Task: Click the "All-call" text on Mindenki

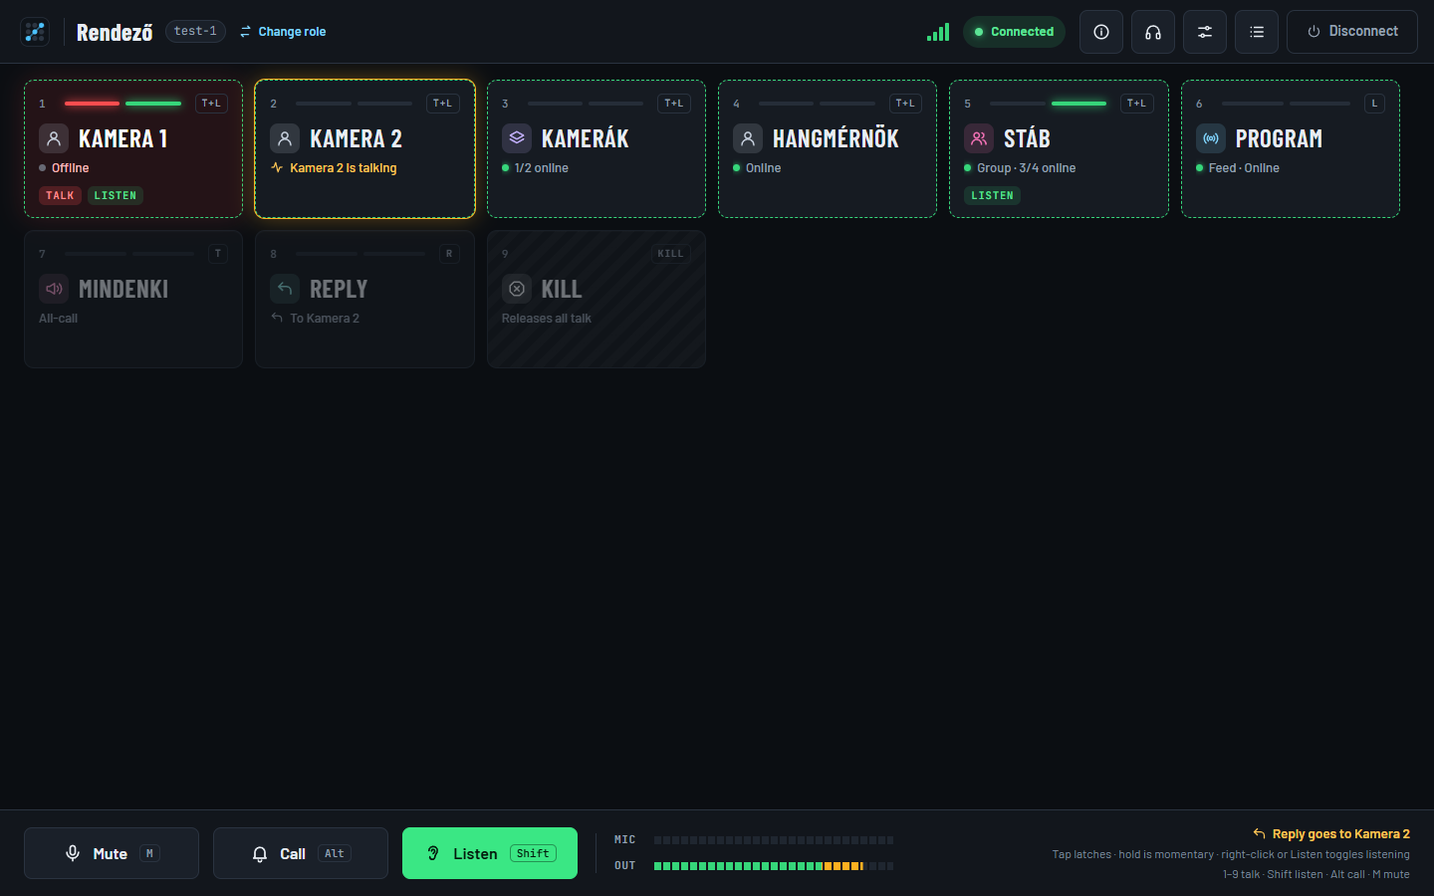Action: 58,319
